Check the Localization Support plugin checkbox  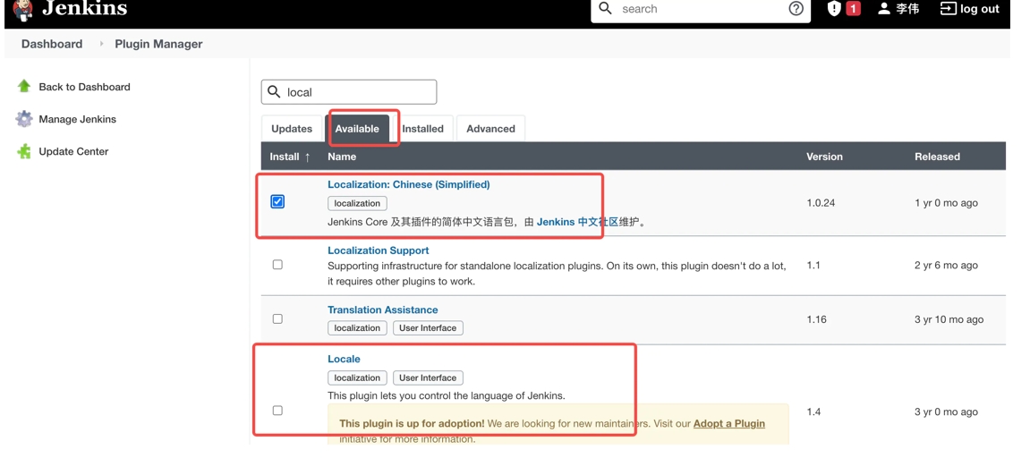[277, 265]
